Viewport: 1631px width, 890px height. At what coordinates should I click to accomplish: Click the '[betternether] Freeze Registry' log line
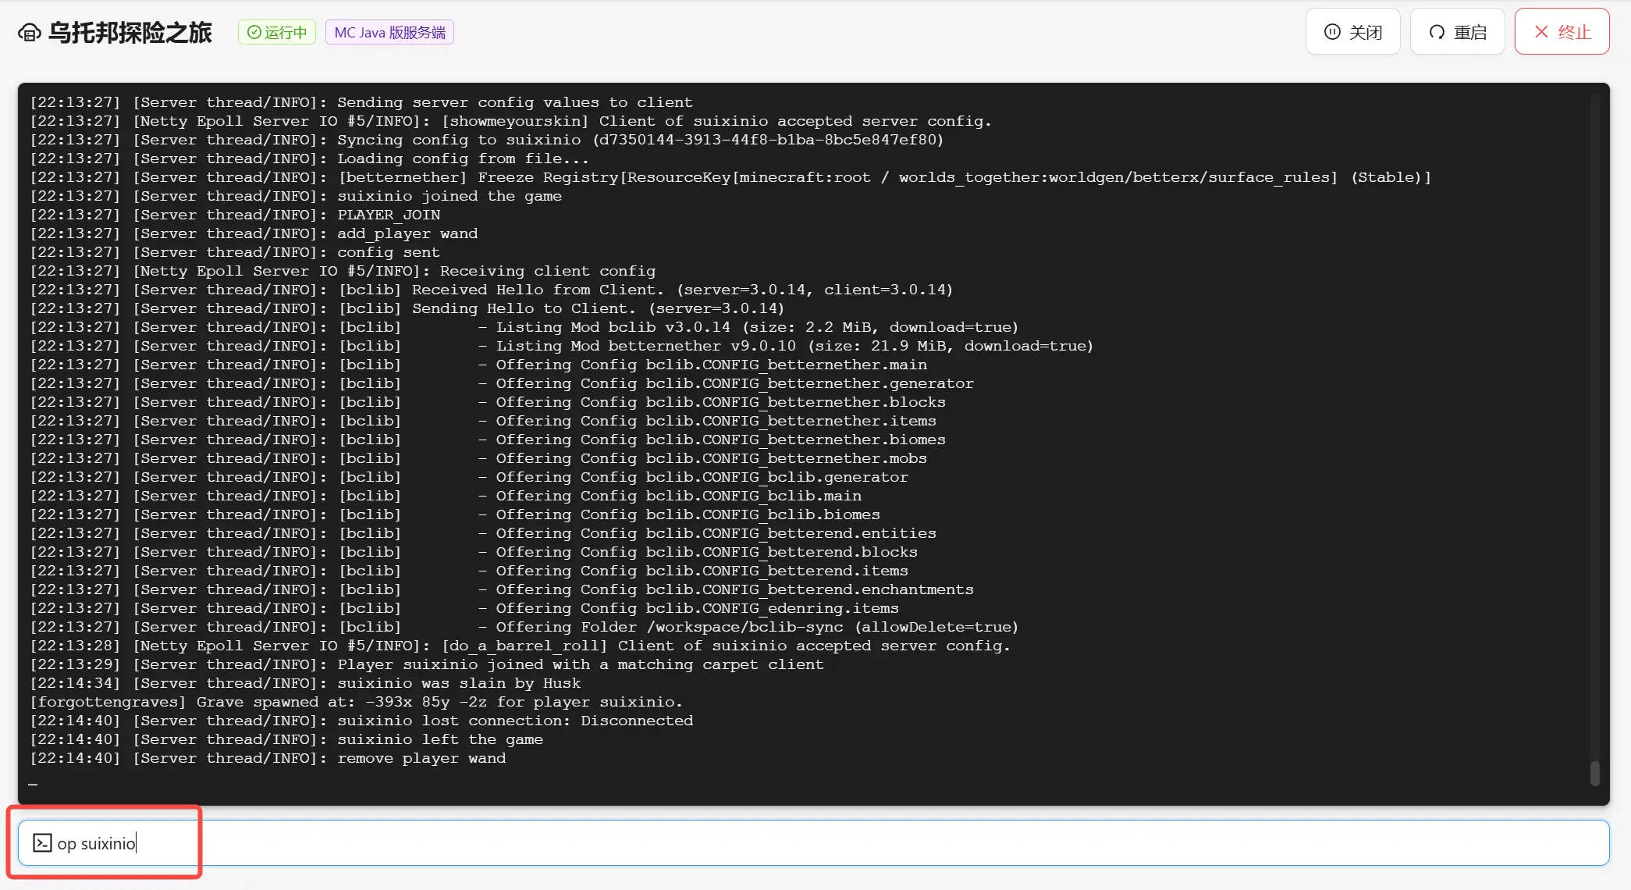coord(730,177)
